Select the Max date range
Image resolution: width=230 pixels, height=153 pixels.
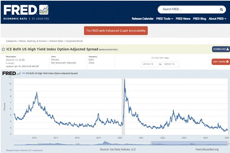(x=167, y=58)
